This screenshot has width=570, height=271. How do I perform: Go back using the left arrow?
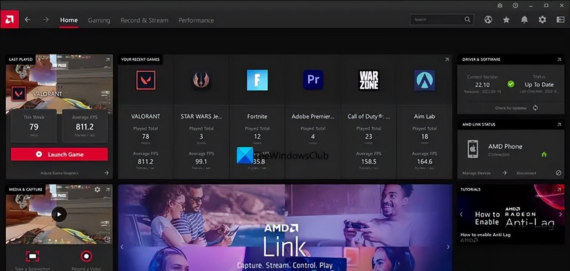(x=28, y=20)
